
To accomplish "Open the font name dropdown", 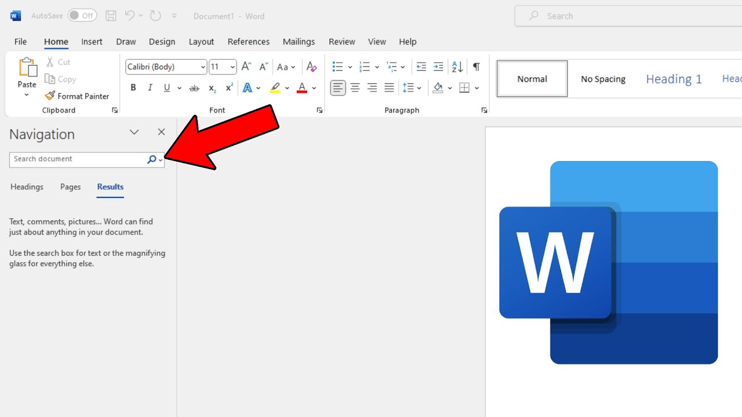I will point(203,67).
